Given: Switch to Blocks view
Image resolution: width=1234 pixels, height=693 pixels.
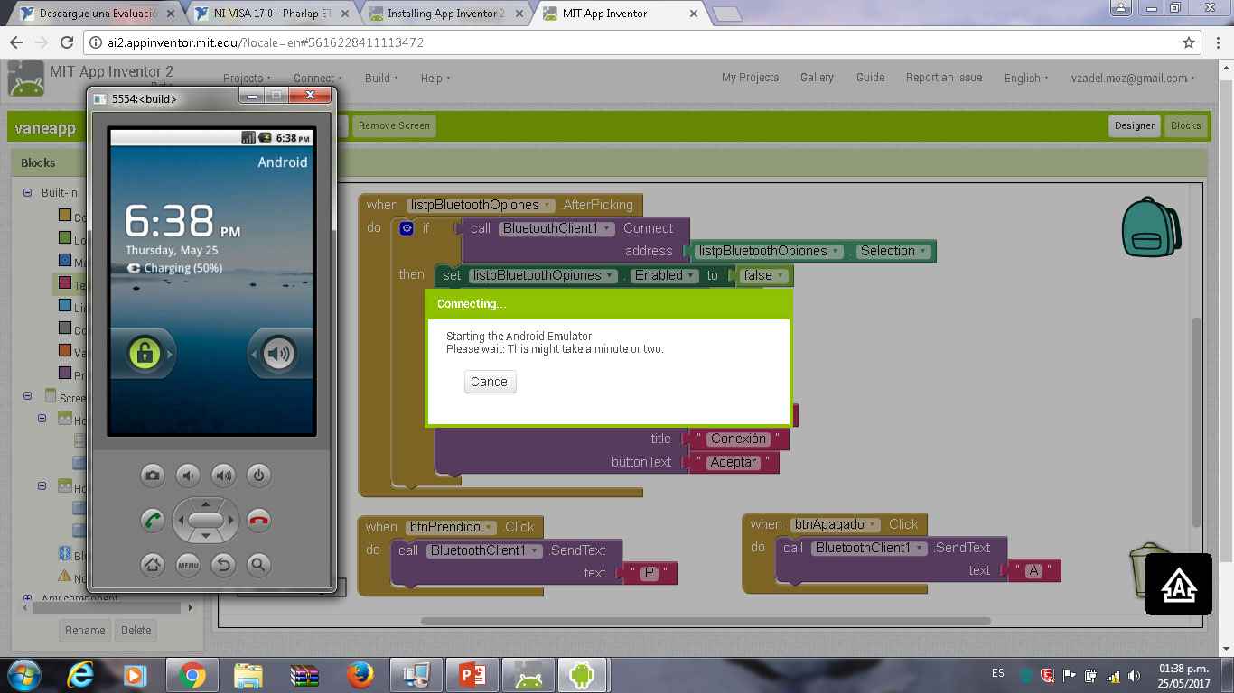Looking at the screenshot, I should click(x=1186, y=125).
